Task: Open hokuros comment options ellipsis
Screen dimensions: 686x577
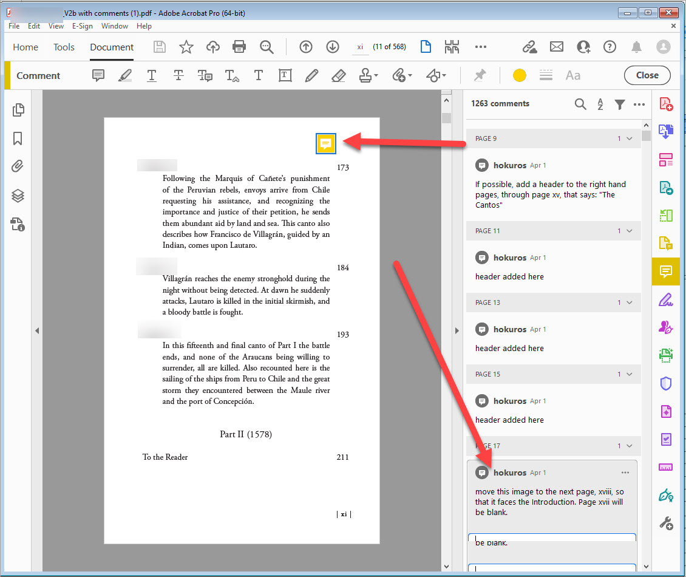Action: 625,473
